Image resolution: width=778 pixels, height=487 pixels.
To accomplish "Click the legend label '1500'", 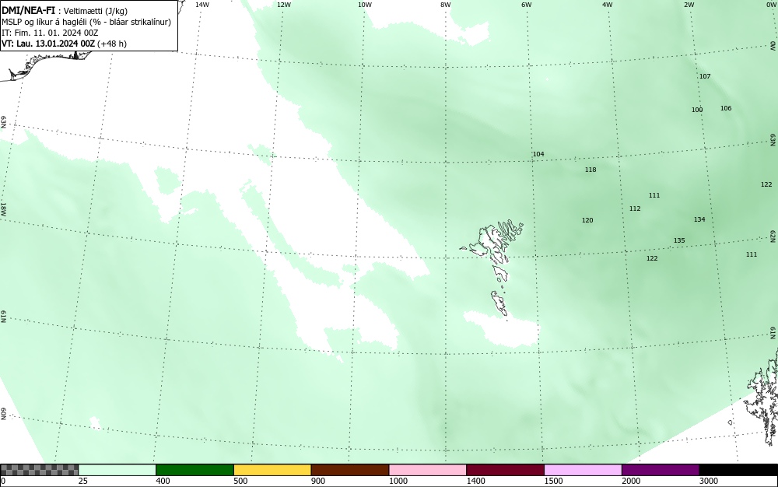I will pos(553,481).
